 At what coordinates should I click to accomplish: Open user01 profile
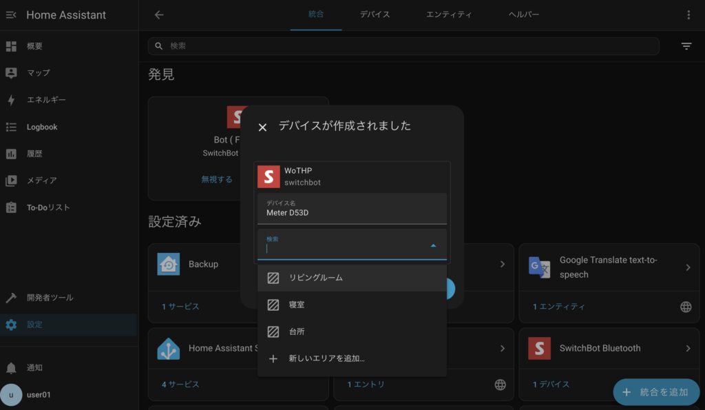[x=68, y=395]
